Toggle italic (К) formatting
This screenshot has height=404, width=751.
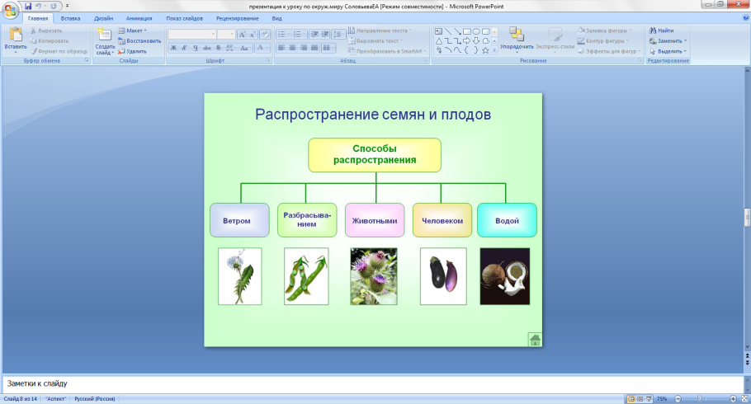tap(184, 49)
